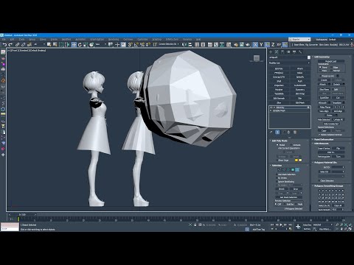The width and height of the screenshot is (354, 265).
Task: Choose Edge sub-object selection icon
Action: click(284, 170)
